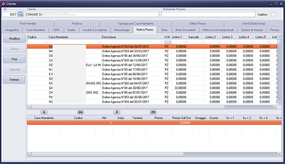Image resolution: width=285 pixels, height=164 pixels.
Task: Toggle the Inattivo checkbox
Action: pos(274,15)
